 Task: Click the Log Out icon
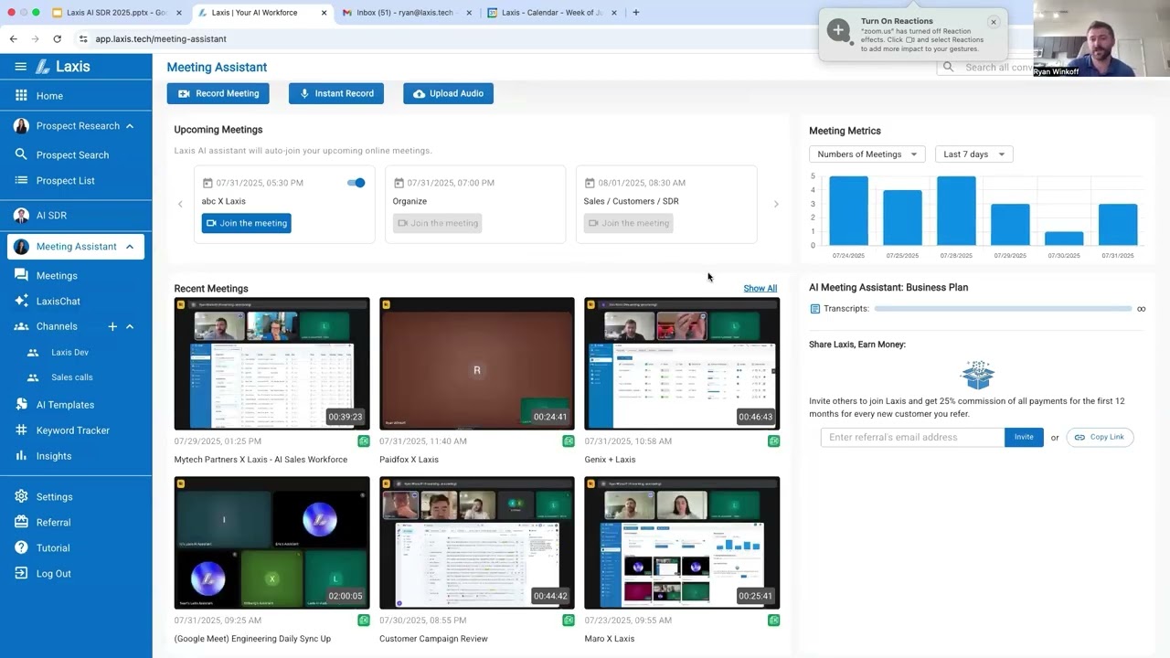pyautogui.click(x=21, y=573)
